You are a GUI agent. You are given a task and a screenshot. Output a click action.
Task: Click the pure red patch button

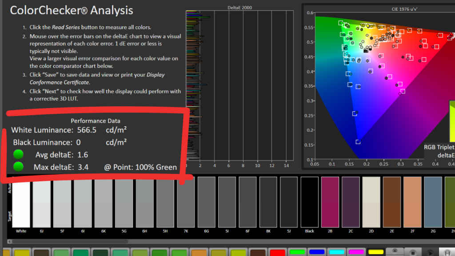pos(277,252)
